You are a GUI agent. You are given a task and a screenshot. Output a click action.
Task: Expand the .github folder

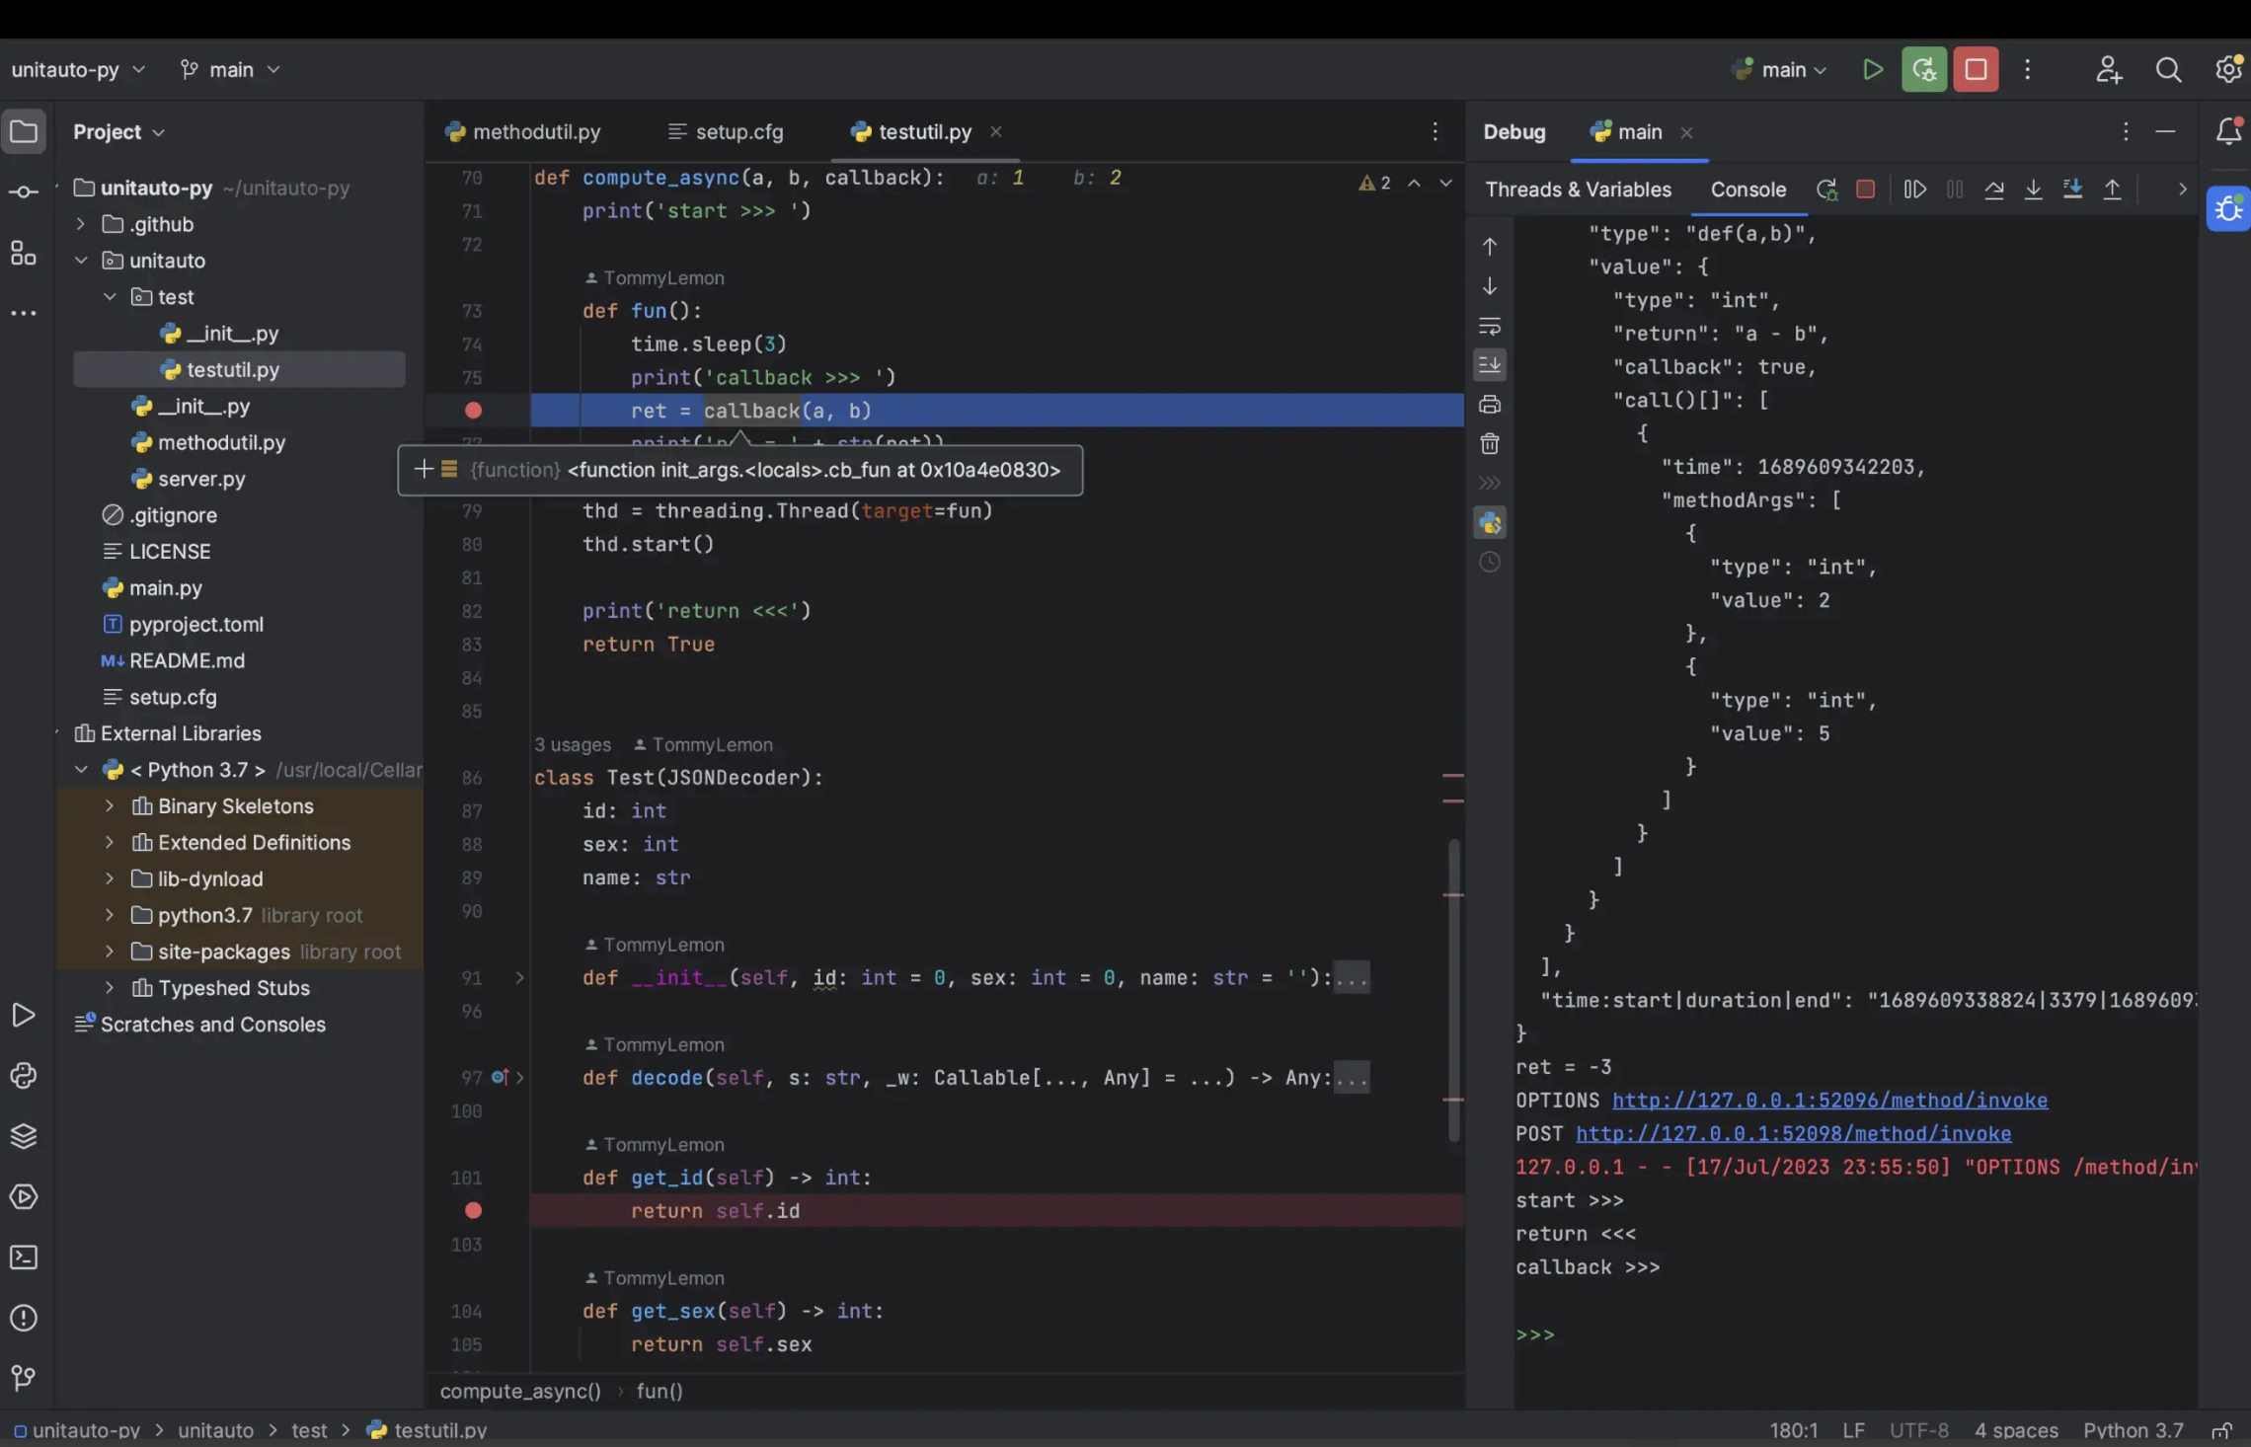point(81,224)
